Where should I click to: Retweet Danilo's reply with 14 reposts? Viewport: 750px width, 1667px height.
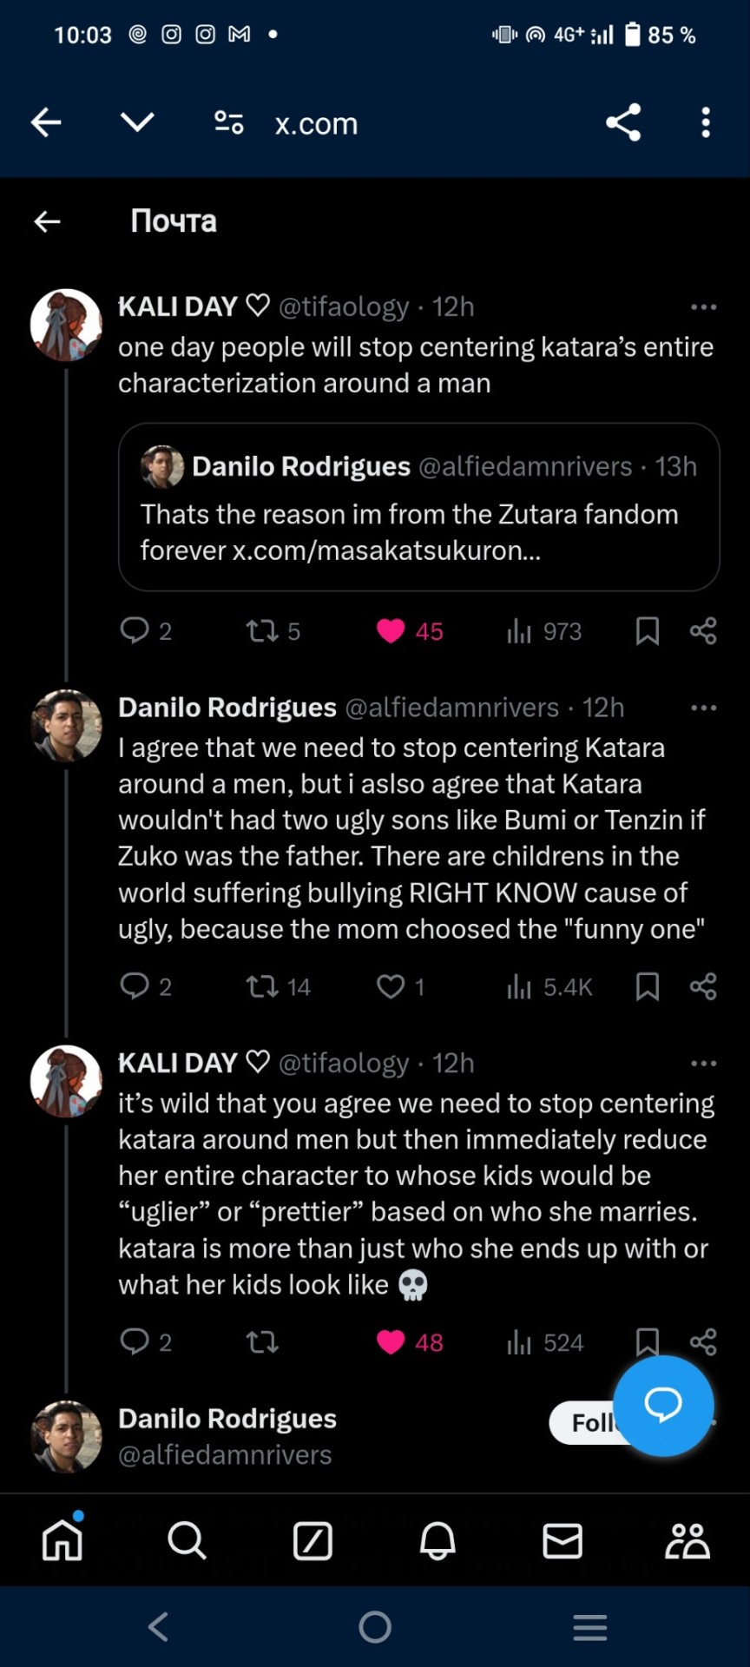261,986
